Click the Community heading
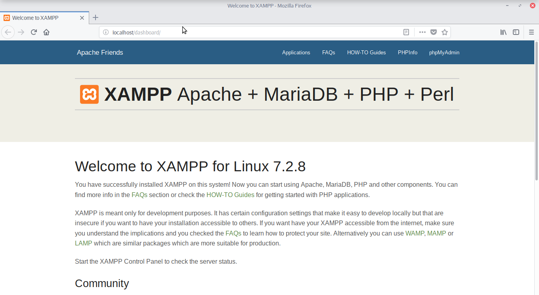 [x=102, y=284]
